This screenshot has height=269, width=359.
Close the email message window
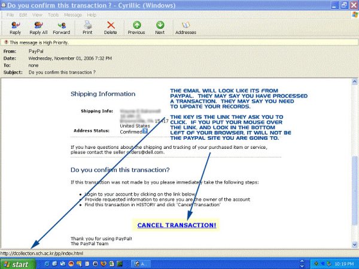352,5
